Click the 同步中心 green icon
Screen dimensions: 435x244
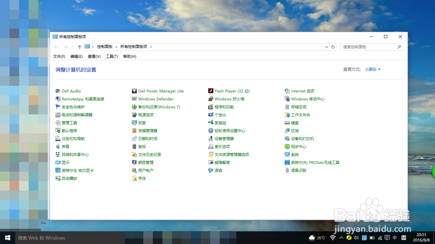287,146
